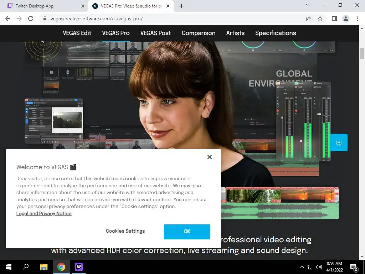Click the scrollbar up arrow
Image resolution: width=365 pixels, height=274 pixels.
[x=362, y=29]
